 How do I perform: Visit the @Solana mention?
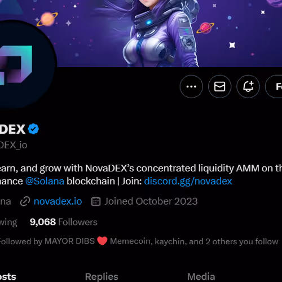coord(45,182)
